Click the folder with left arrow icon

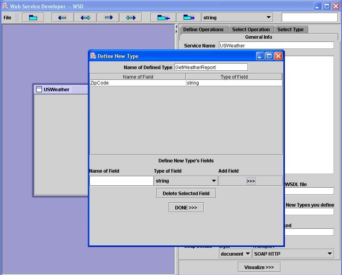click(x=164, y=18)
